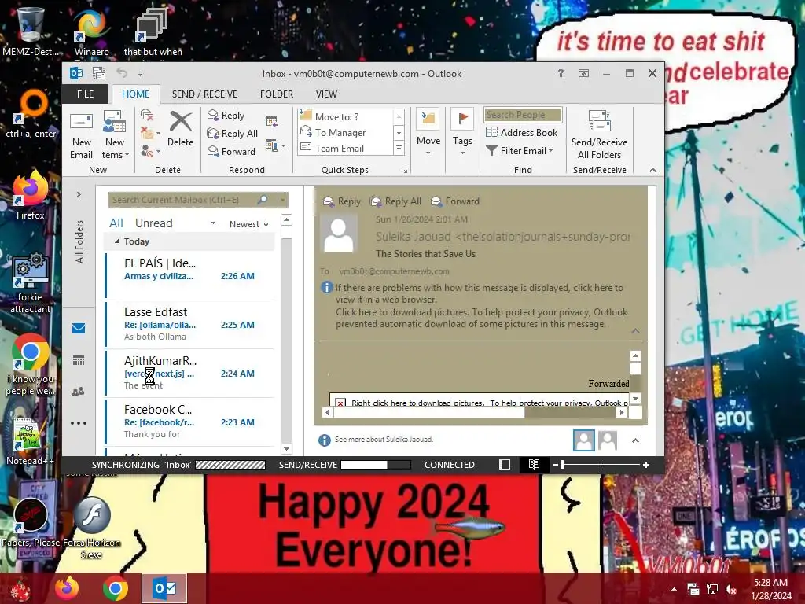805x604 pixels.
Task: Open Mail view in navigation
Action: click(79, 329)
